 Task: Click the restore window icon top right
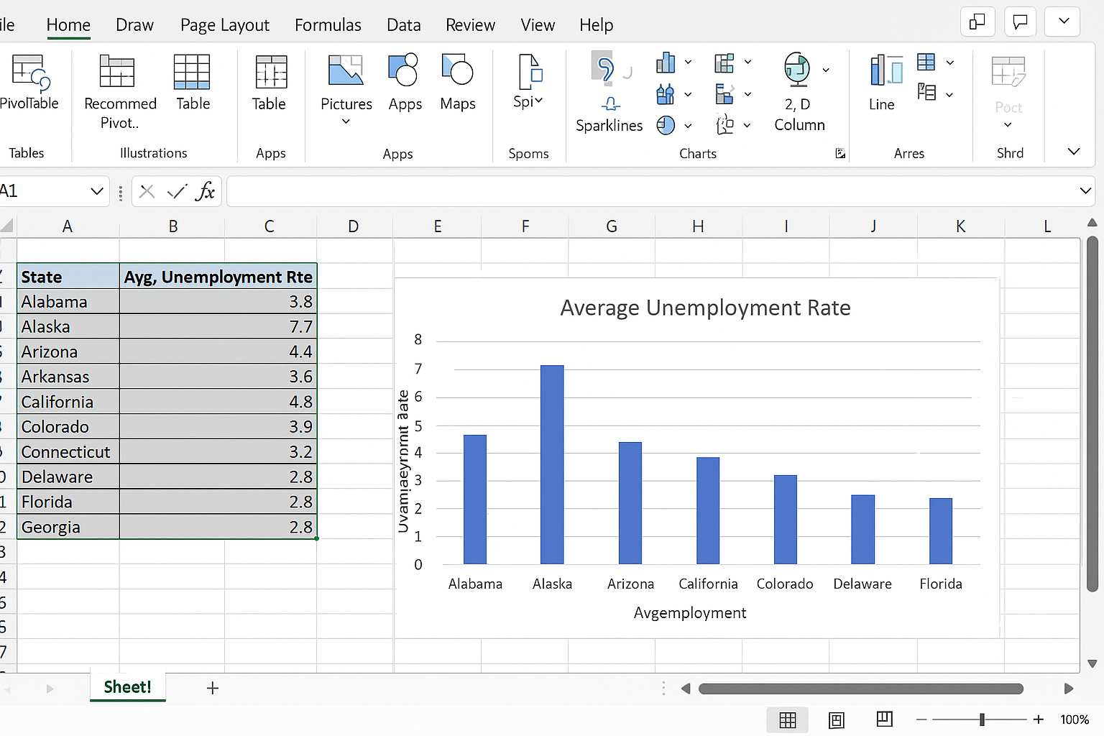click(977, 22)
